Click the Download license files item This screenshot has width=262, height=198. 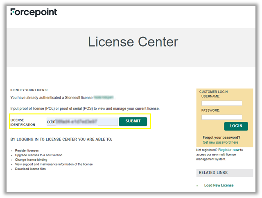(x=30, y=169)
